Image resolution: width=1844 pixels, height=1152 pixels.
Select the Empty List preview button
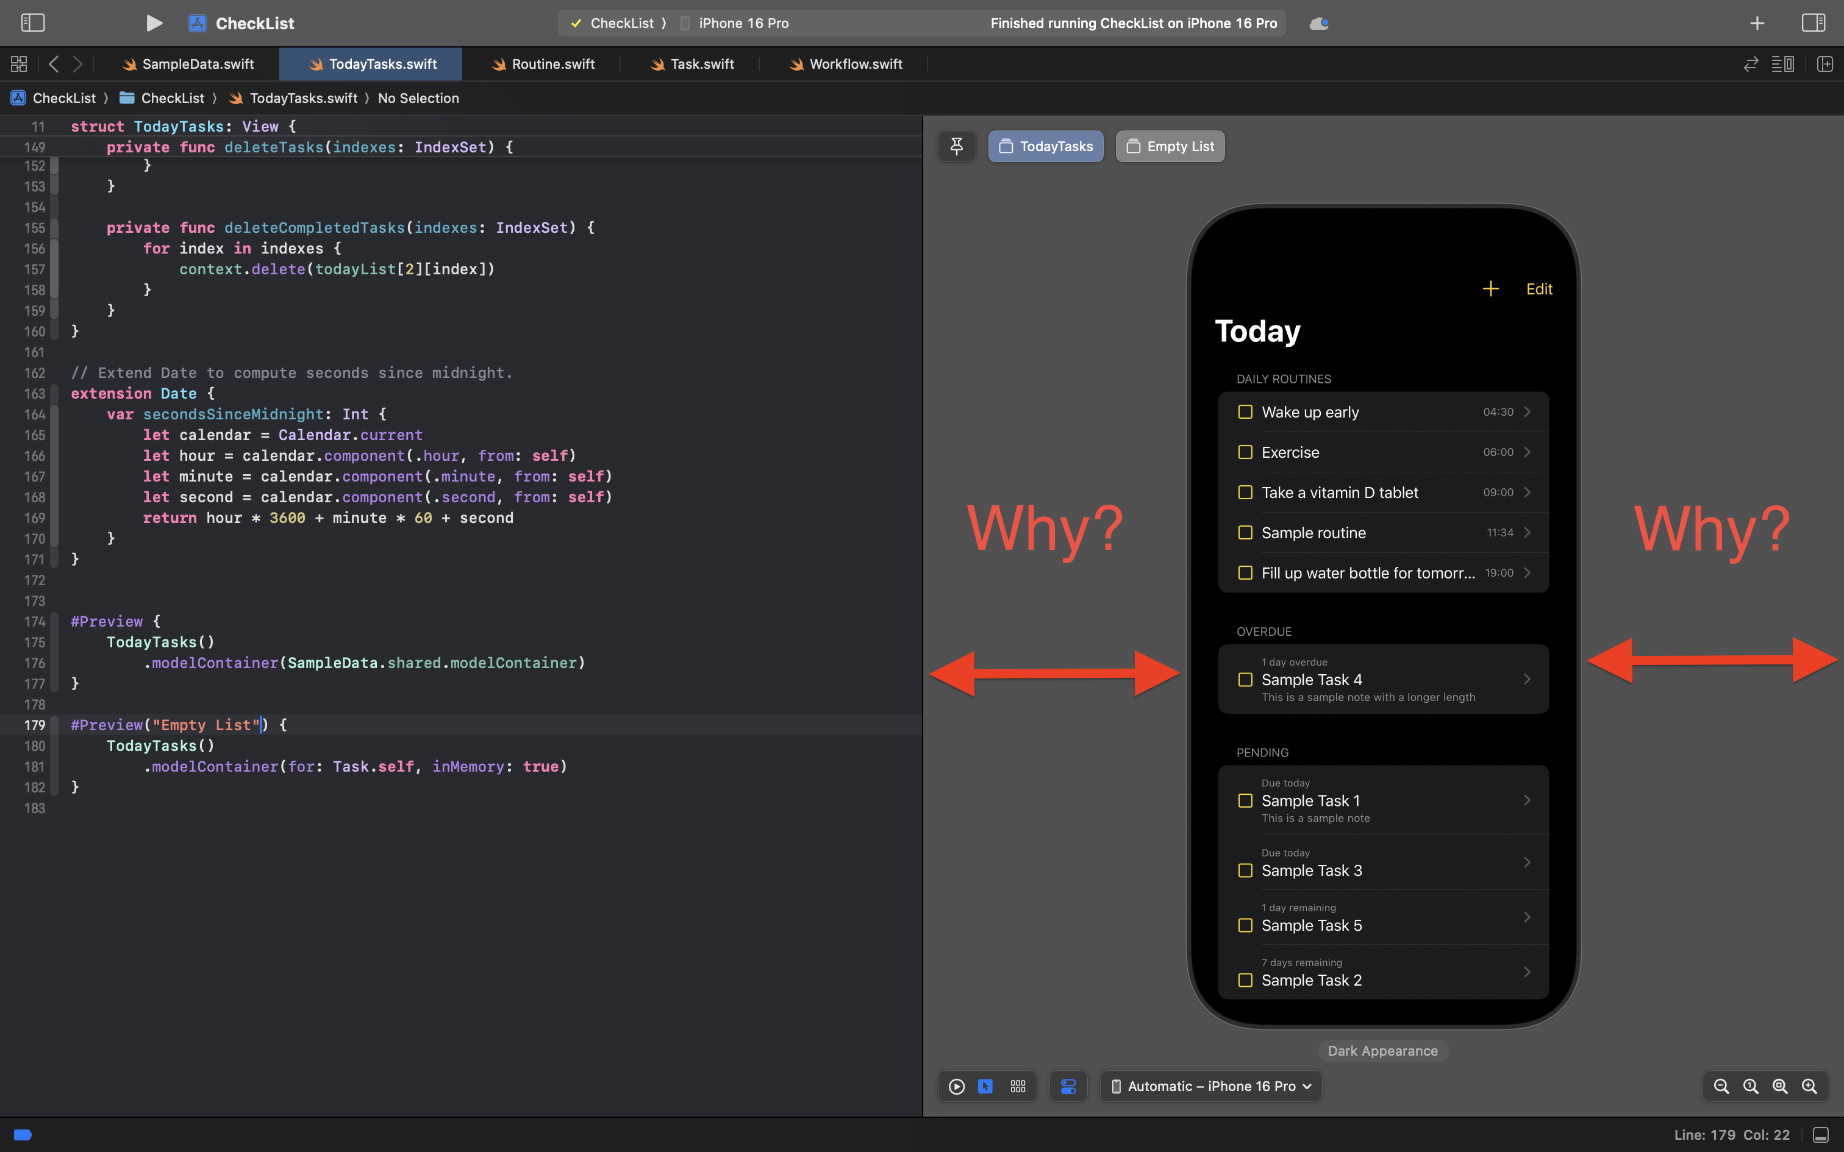[x=1170, y=146]
